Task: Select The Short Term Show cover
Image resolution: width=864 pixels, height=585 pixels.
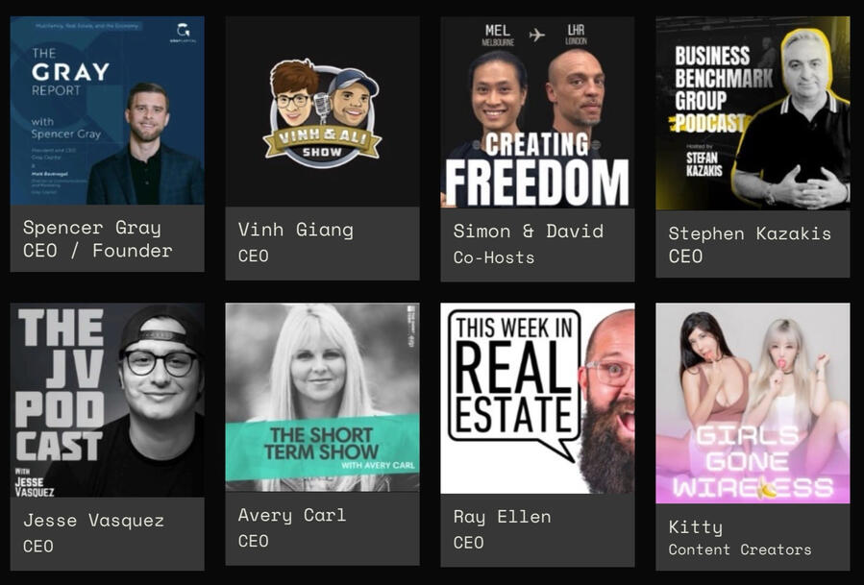Action: (x=322, y=397)
